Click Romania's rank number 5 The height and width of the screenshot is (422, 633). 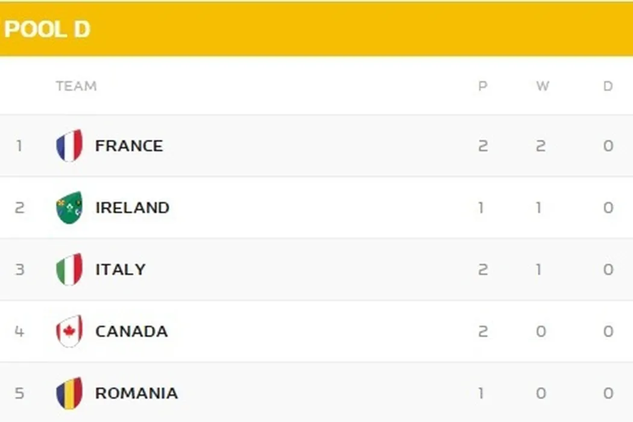pos(19,393)
